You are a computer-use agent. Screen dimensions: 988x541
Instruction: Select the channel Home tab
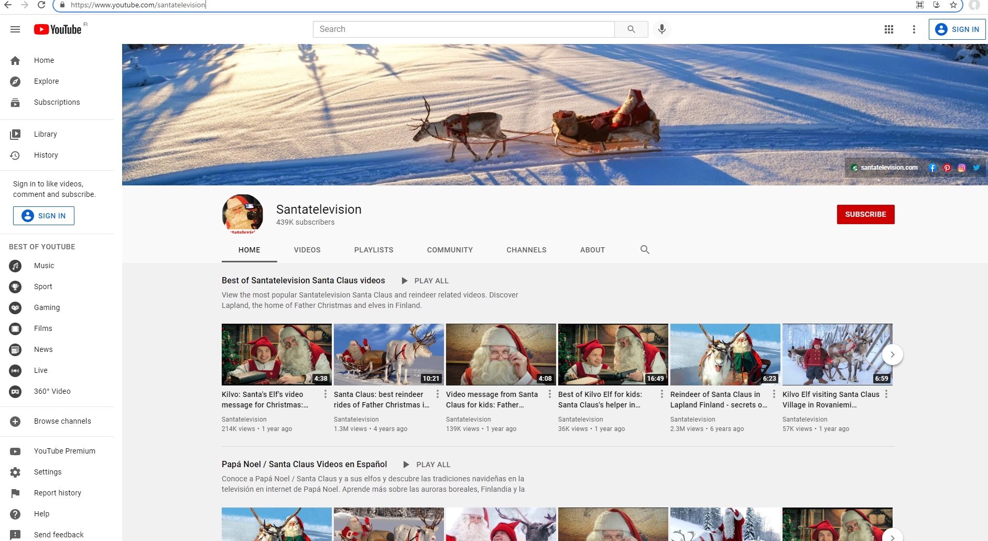249,250
